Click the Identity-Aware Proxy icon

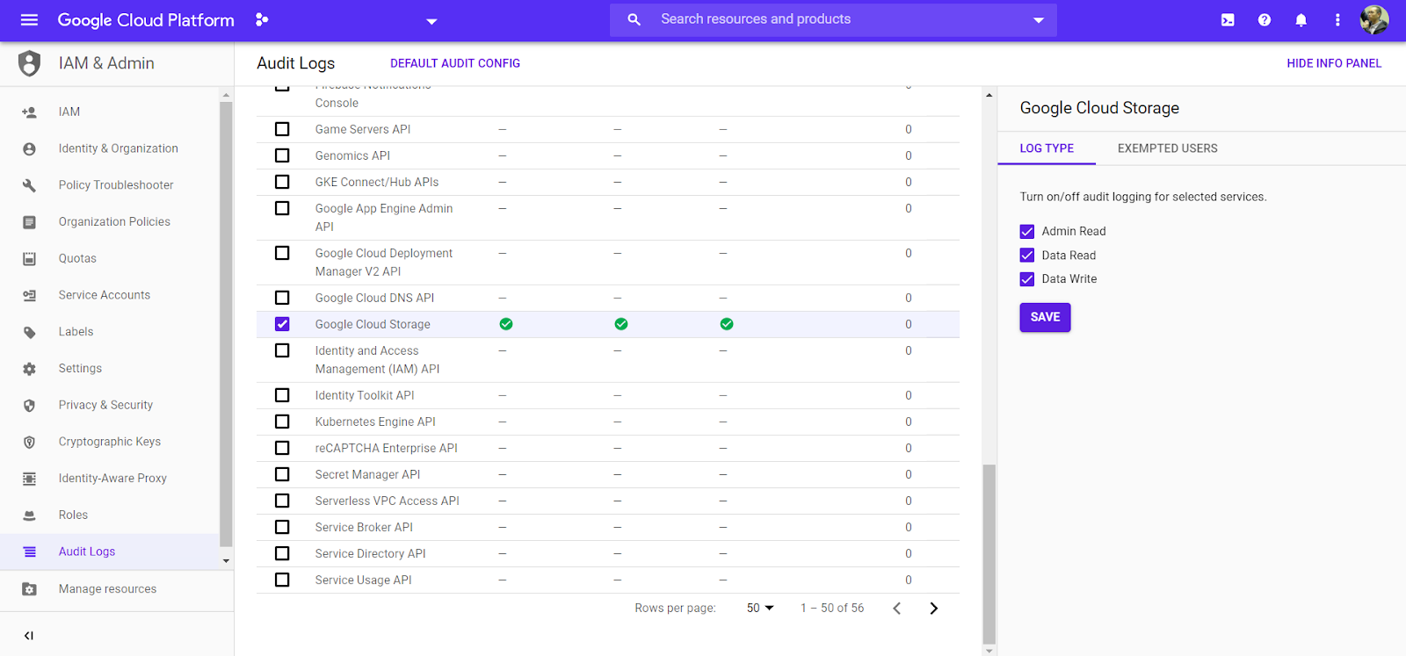29,479
